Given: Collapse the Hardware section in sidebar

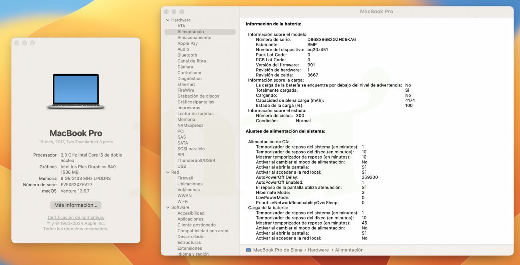Looking at the screenshot, I should click(x=168, y=20).
